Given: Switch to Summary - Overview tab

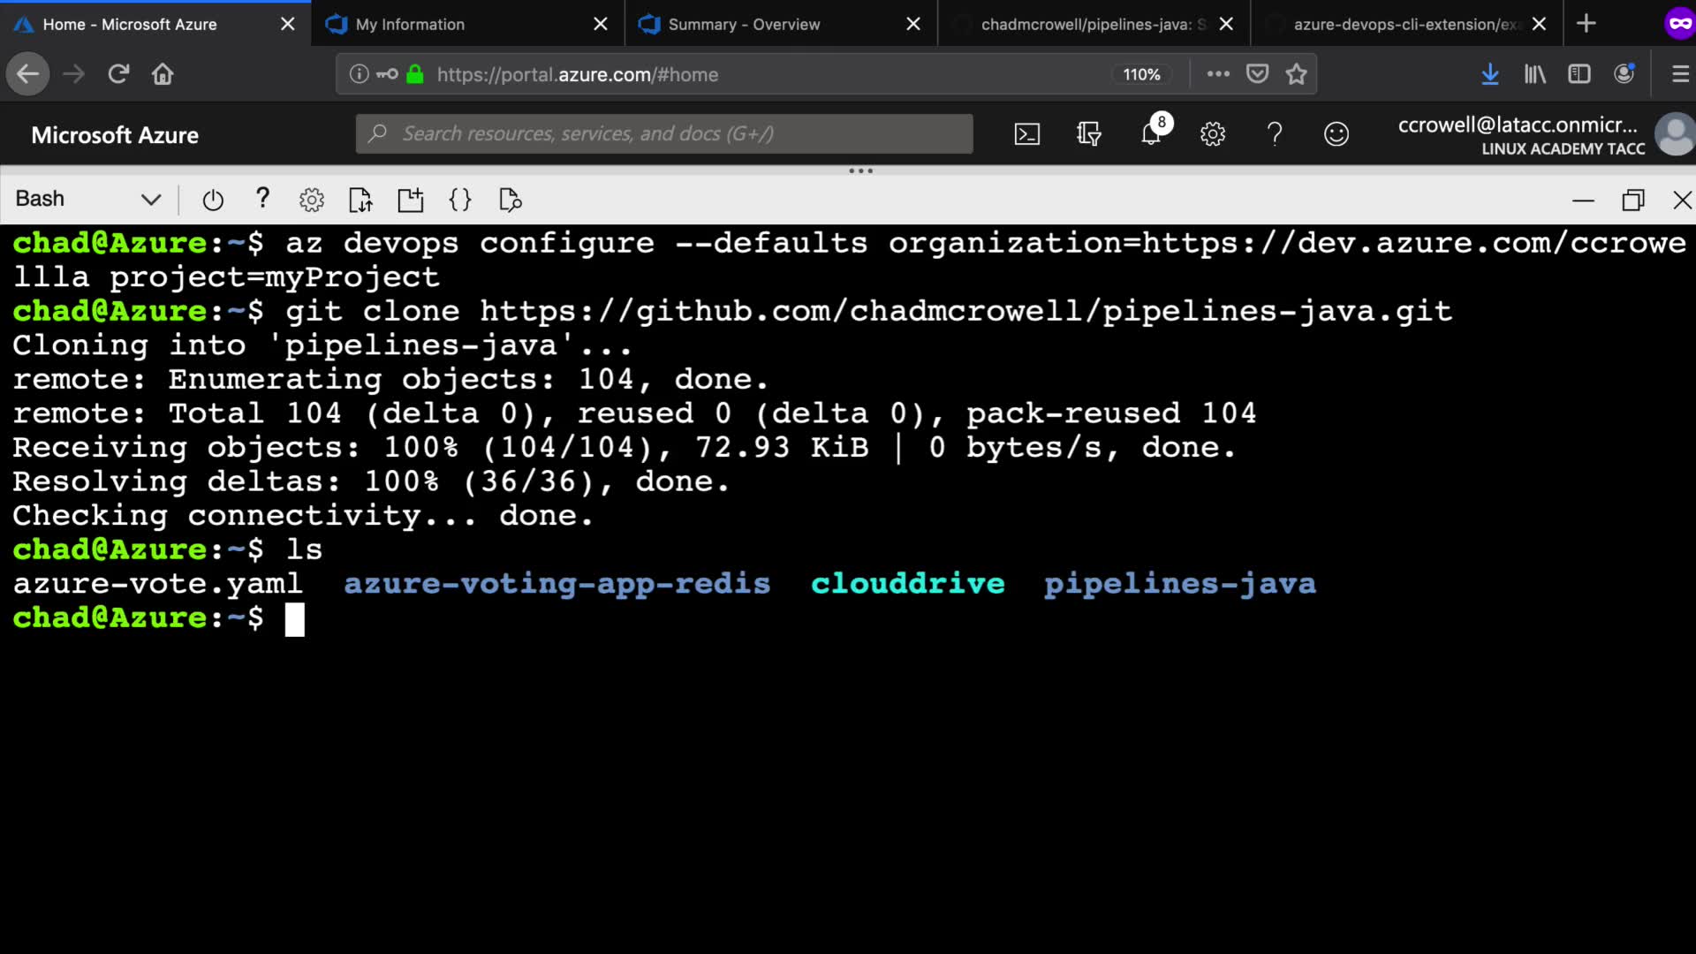Looking at the screenshot, I should click(x=744, y=24).
